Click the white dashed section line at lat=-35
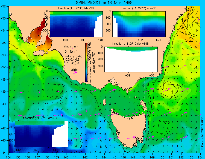Image resolution: width=205 pixels, height=159 pixels. 180,49
